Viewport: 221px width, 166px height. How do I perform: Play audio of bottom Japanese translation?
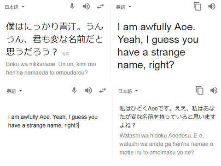(214, 90)
